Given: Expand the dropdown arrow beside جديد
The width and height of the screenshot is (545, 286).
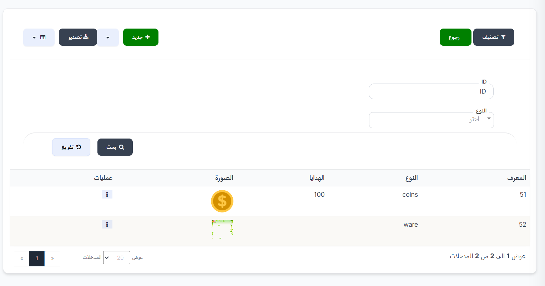Looking at the screenshot, I should [x=108, y=37].
